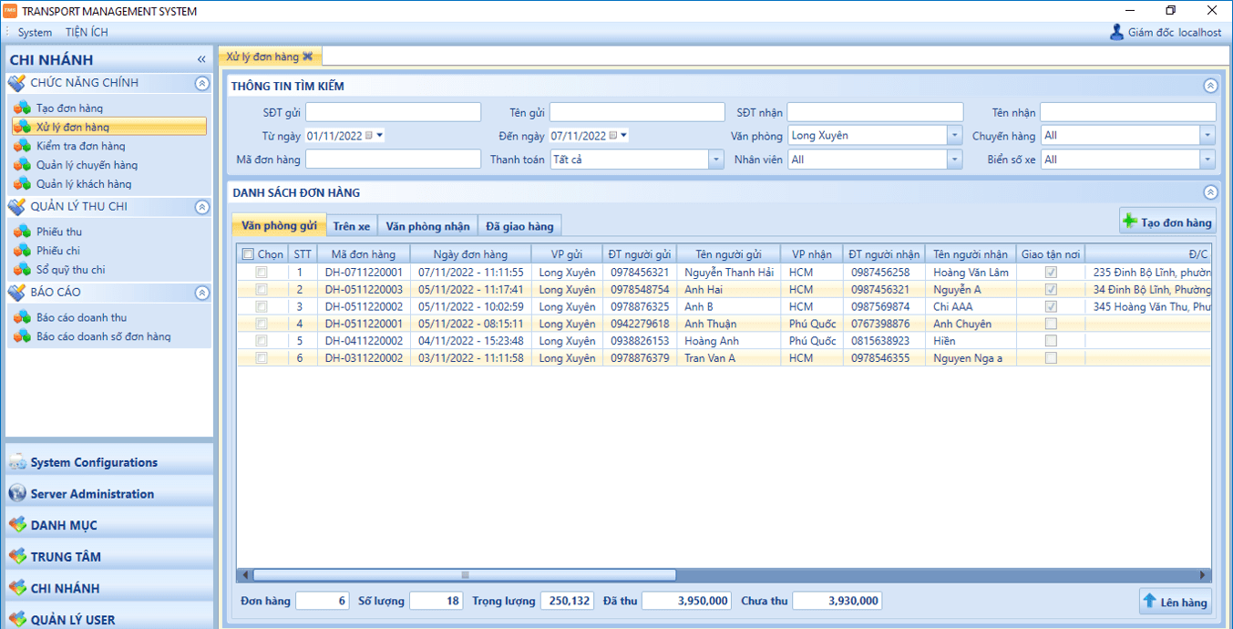Click the Giám đốc localhost user icon
Screen dimensions: 1233x629
pyautogui.click(x=1116, y=32)
